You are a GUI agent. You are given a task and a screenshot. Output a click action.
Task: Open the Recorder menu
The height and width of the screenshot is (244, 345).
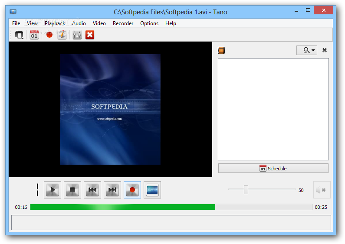pos(123,23)
